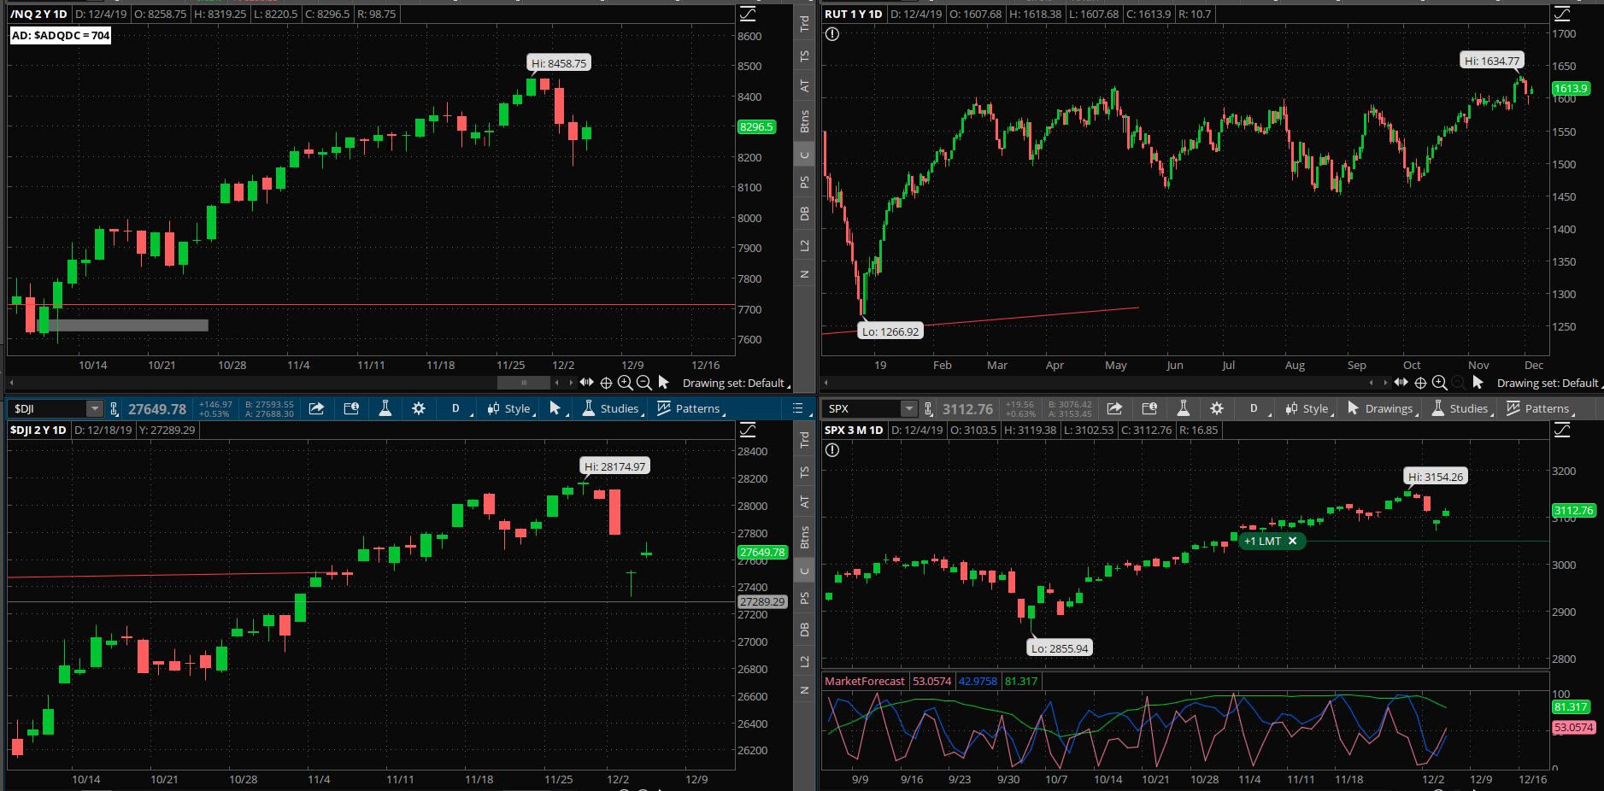Image resolution: width=1604 pixels, height=791 pixels.
Task: Click the MarketForecast study label
Action: [x=864, y=681]
